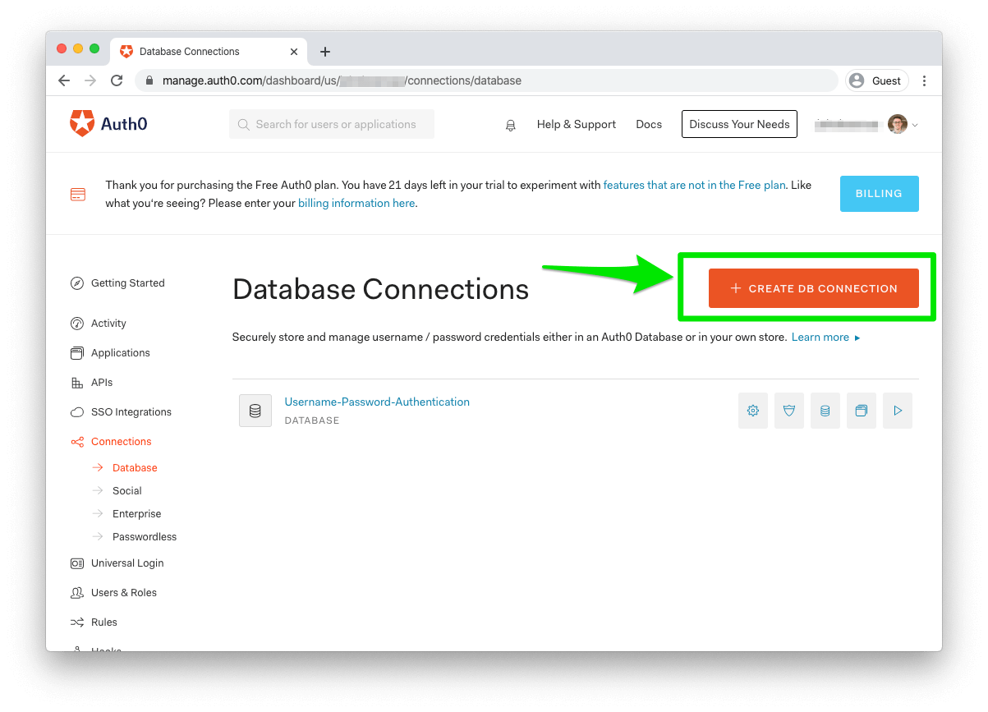
Task: Expand the user account dropdown chevron
Action: click(915, 125)
